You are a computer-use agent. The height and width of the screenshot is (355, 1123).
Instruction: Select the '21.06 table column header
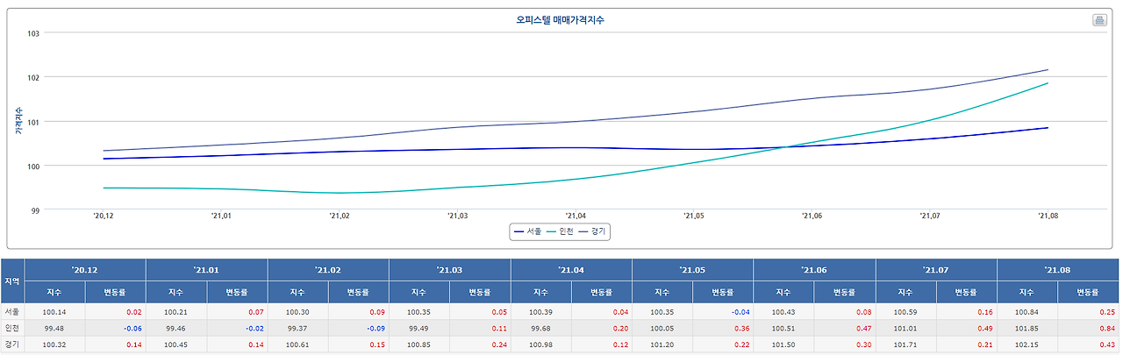pos(814,269)
